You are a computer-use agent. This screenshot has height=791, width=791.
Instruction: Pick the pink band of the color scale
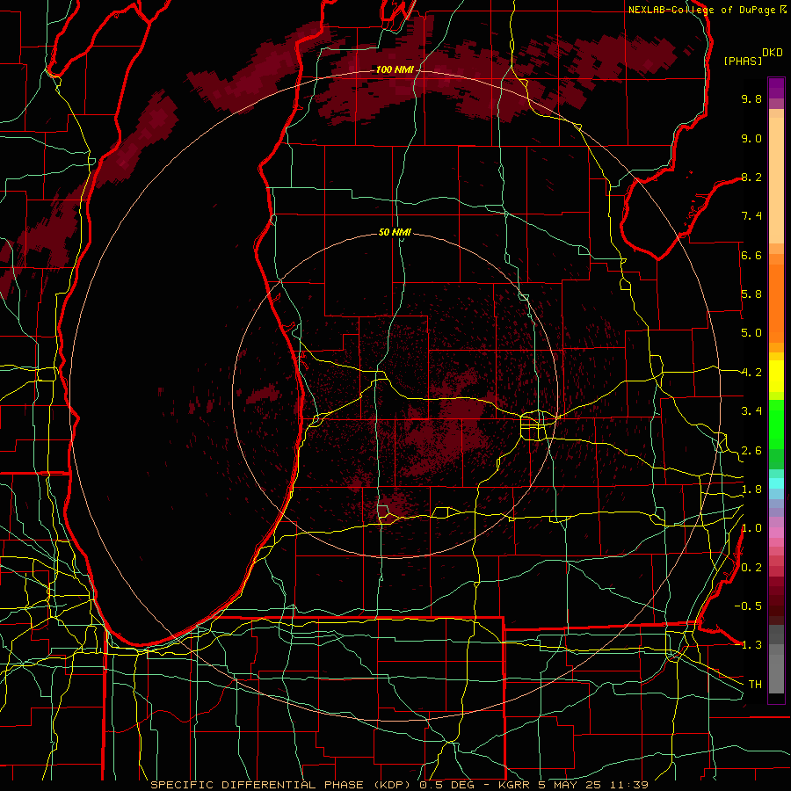[776, 533]
